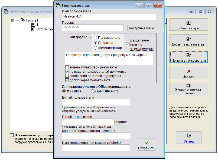The width and height of the screenshot is (218, 160).
Task: Click the E-mail пользователя field
Action: click(96, 102)
